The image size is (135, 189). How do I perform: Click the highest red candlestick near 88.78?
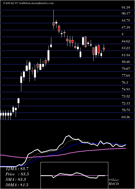click(54, 24)
